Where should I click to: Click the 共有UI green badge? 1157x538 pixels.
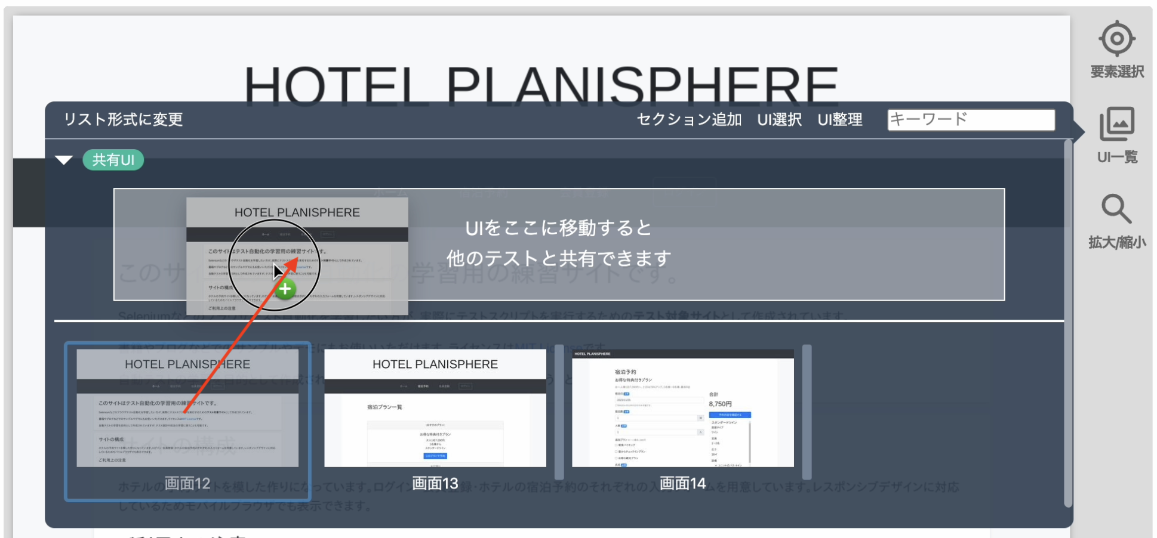pos(113,160)
